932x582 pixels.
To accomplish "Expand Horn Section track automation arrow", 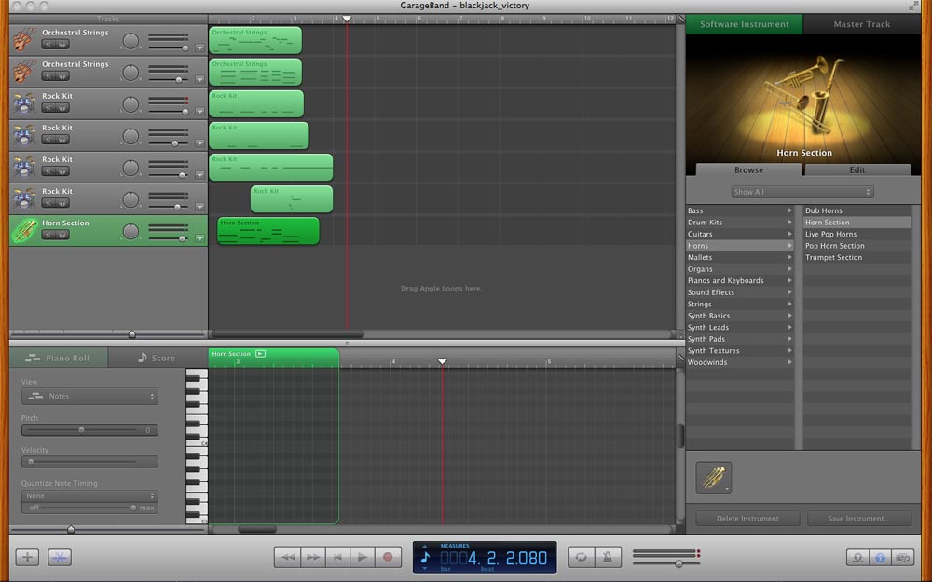I will [199, 238].
